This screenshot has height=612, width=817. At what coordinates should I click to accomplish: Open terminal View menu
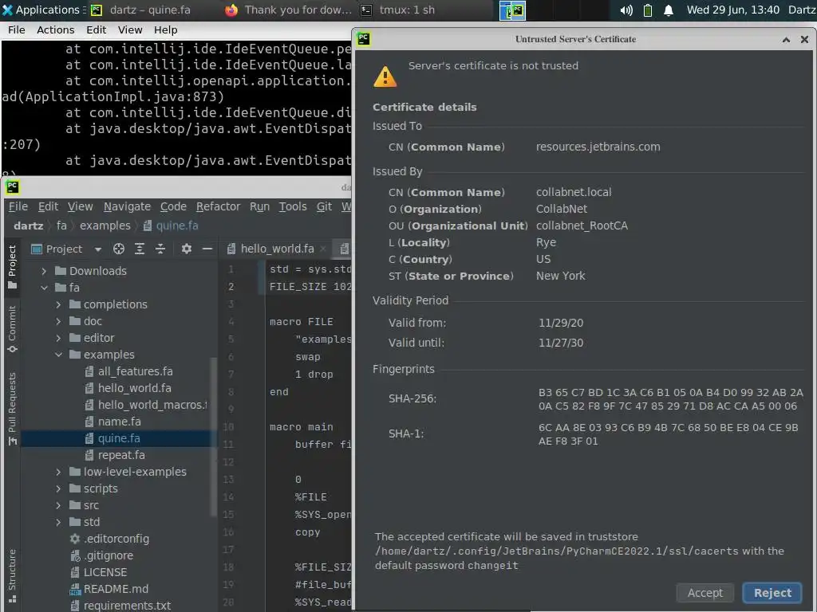pos(130,30)
